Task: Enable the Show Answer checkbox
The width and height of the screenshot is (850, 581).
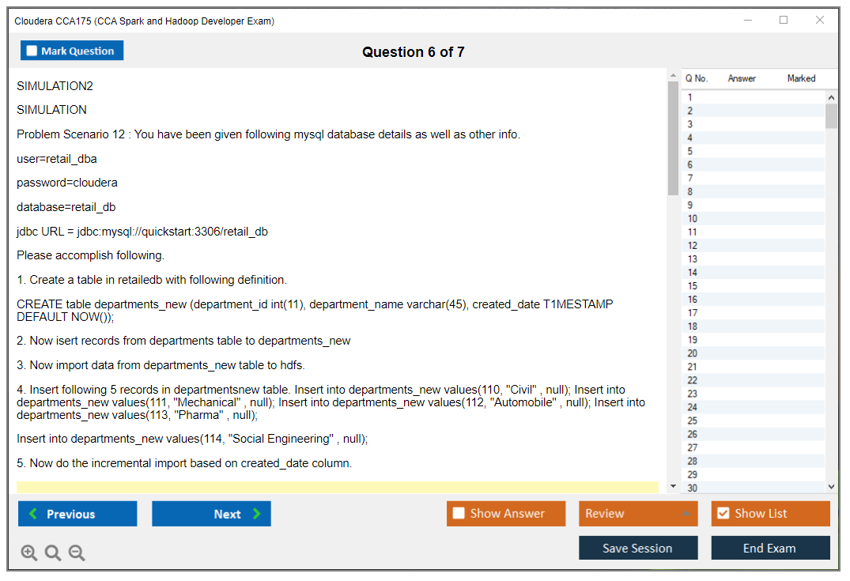Action: pos(459,514)
